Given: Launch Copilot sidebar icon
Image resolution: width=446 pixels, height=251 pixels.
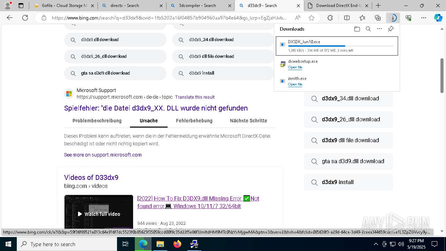Looking at the screenshot, I should (438, 18).
